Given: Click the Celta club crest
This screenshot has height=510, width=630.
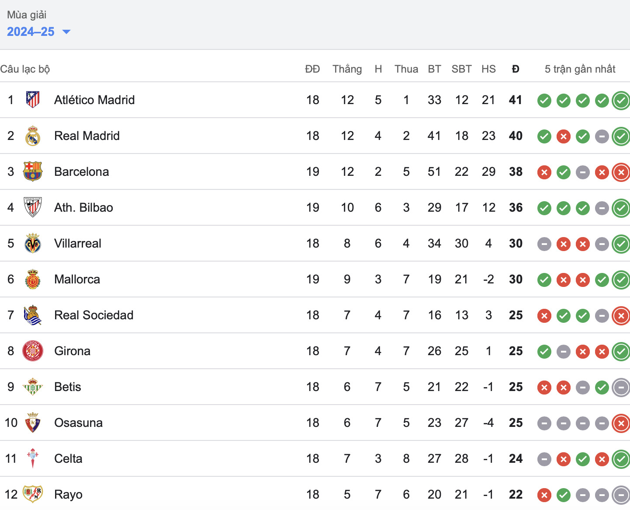Looking at the screenshot, I should [33, 458].
